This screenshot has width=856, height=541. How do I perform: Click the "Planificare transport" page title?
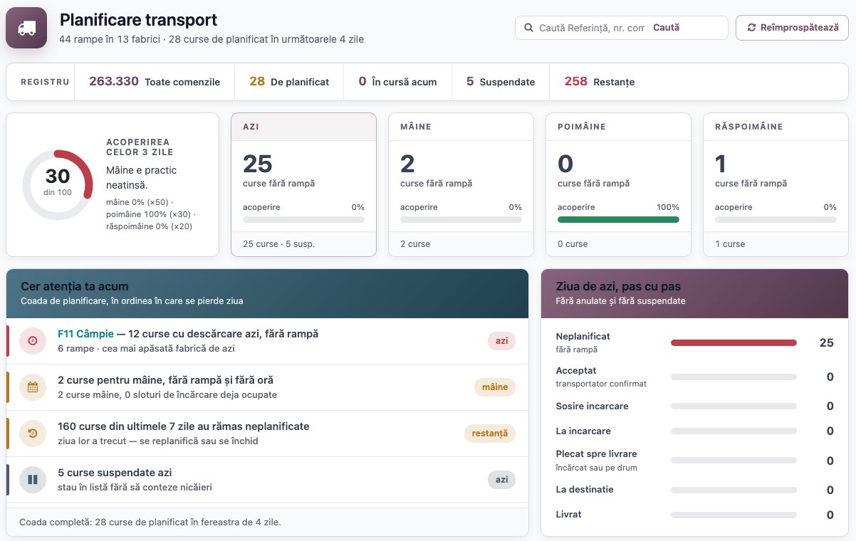tap(138, 20)
